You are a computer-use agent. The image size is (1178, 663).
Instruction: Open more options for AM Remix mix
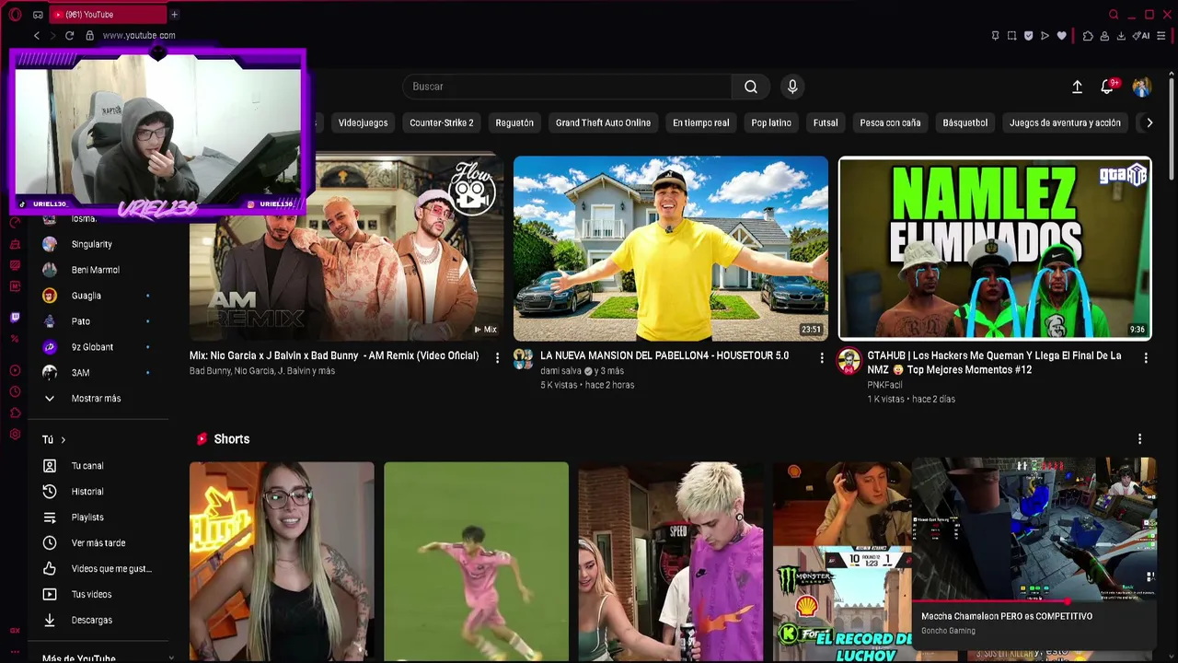pyautogui.click(x=497, y=357)
